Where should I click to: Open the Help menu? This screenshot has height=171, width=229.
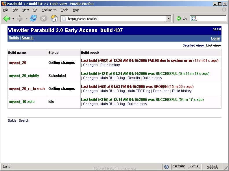pyautogui.click(x=76, y=10)
